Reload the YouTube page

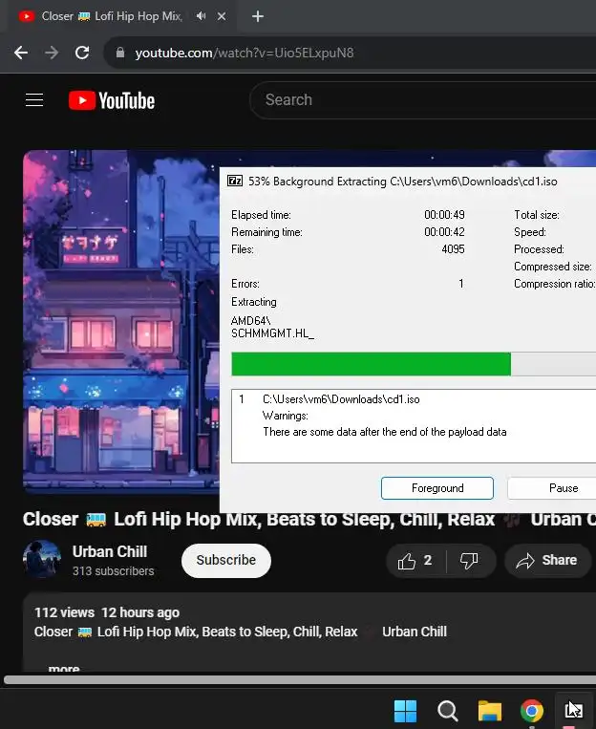(x=82, y=53)
